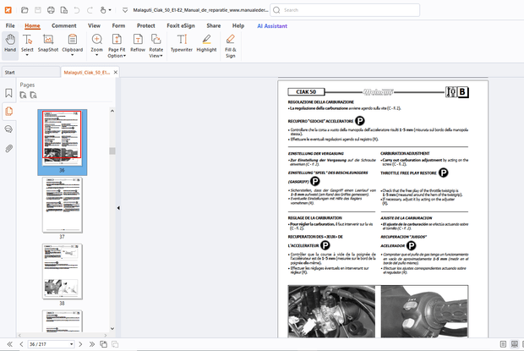Select page 37 thumbnail

[x=63, y=205]
